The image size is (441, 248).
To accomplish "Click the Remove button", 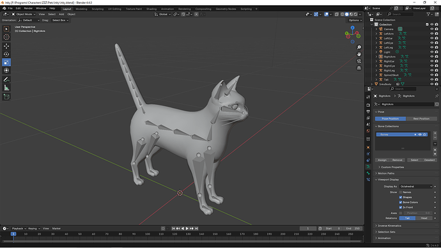I will tap(397, 160).
